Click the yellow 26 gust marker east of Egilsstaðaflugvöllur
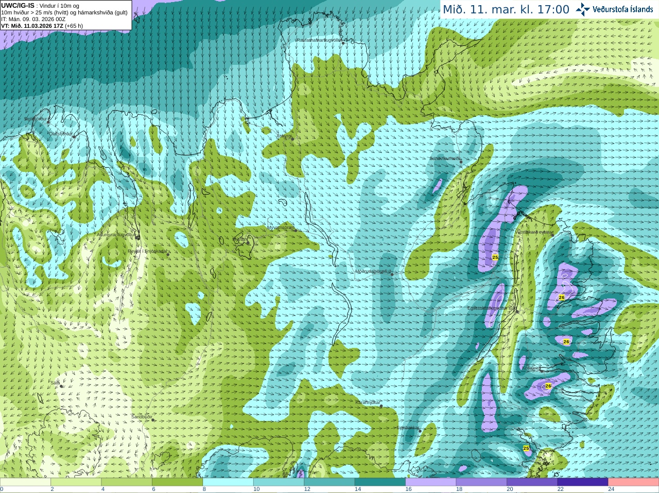The image size is (659, 493). coord(562,297)
